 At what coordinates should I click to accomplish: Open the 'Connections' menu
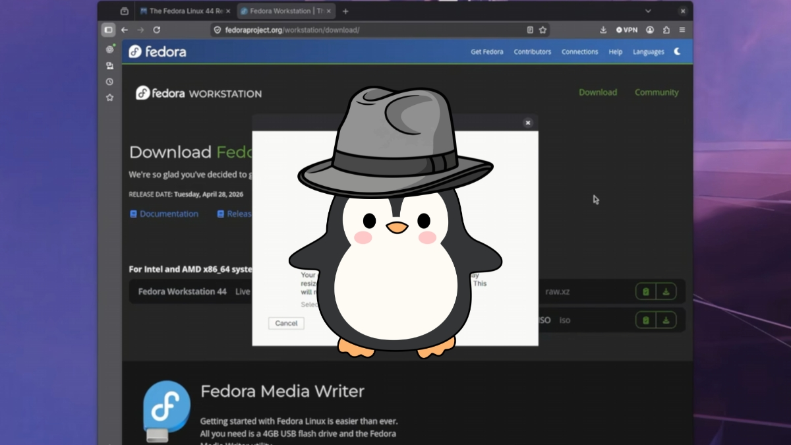(580, 51)
